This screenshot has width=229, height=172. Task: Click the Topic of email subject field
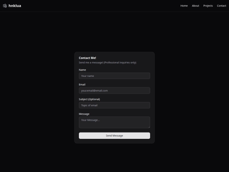tap(114, 105)
